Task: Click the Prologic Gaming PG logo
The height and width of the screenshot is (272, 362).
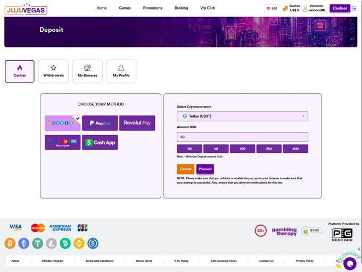Action: pyautogui.click(x=342, y=234)
